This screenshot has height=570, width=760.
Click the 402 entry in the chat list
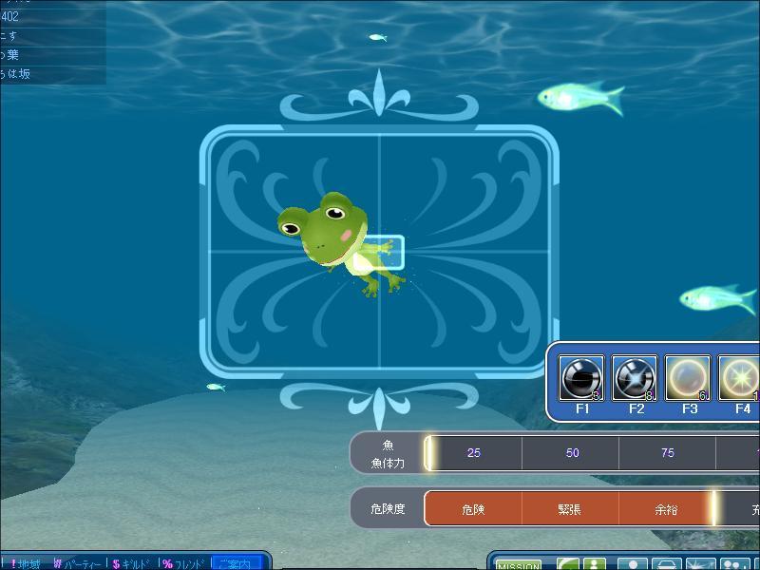tap(52, 16)
